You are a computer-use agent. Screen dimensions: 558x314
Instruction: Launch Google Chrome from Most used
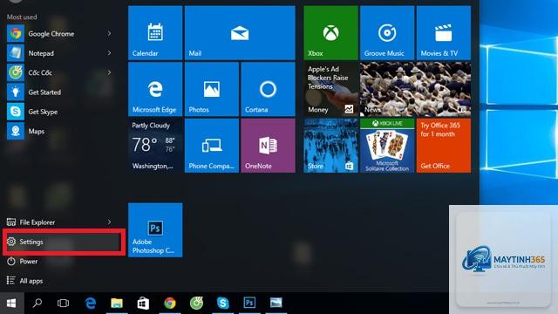60,34
